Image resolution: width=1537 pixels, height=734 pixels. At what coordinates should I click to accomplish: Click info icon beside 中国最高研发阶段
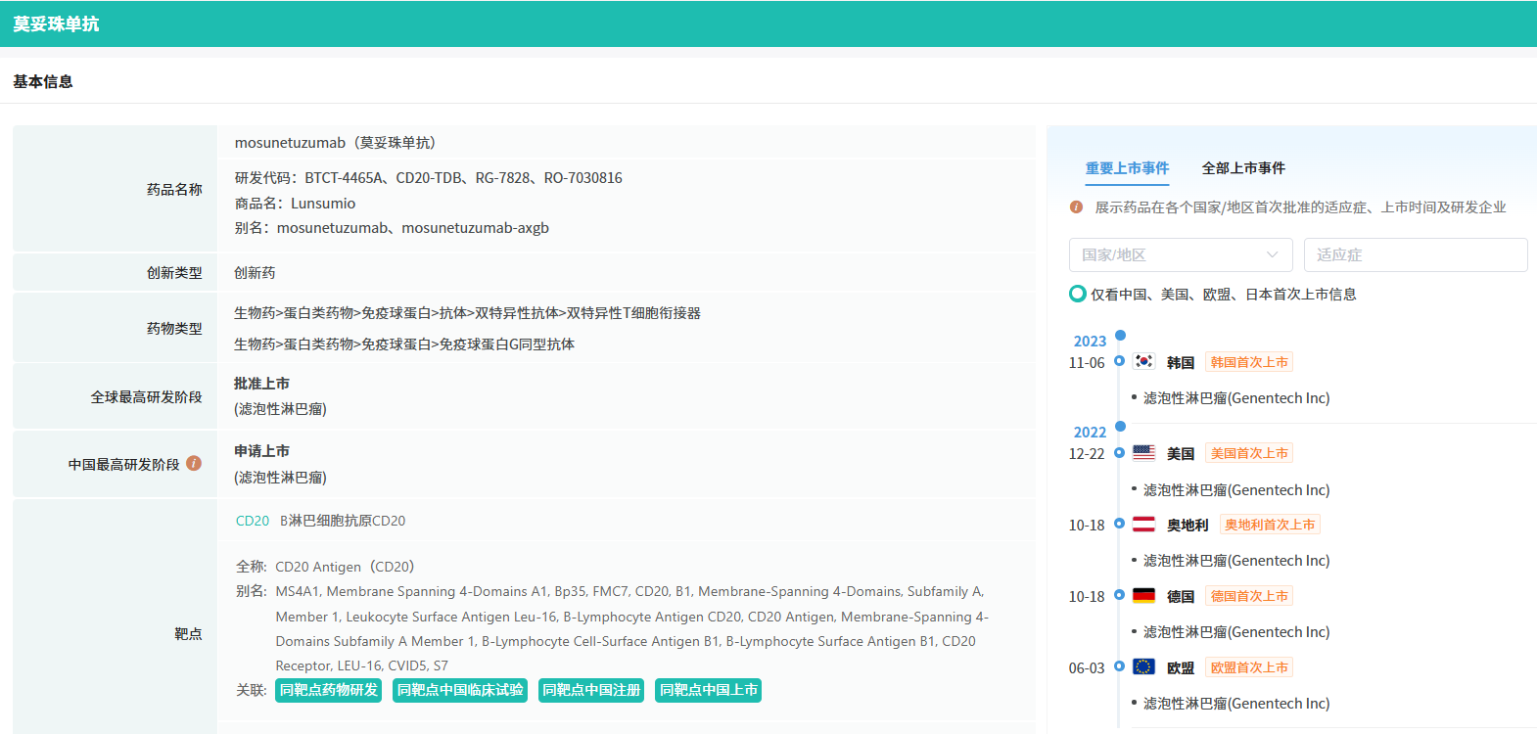coord(194,463)
